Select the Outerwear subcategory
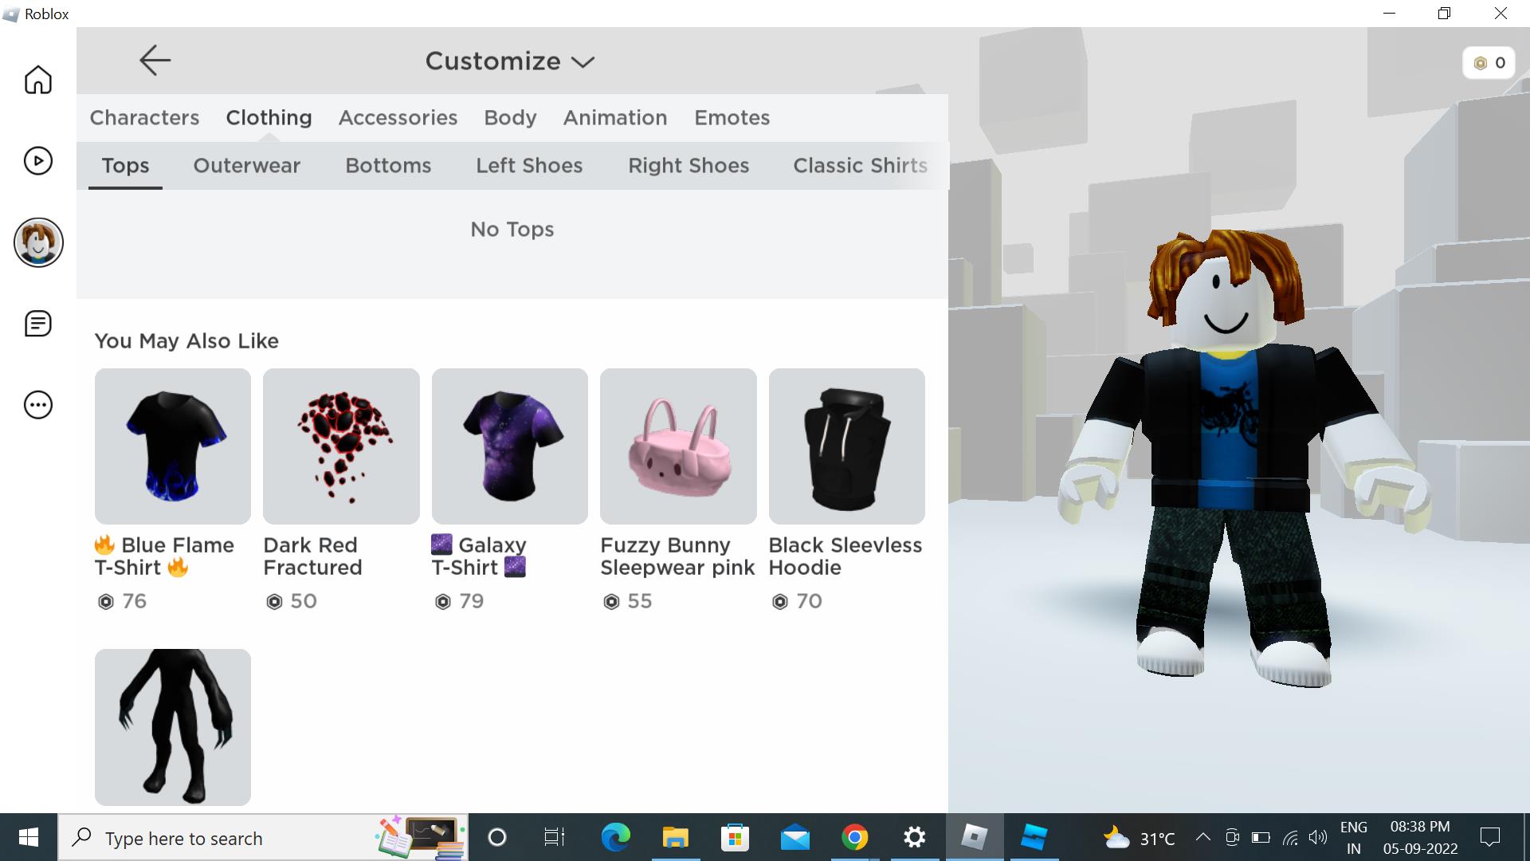Screen dimensions: 1530x861 pos(246,166)
